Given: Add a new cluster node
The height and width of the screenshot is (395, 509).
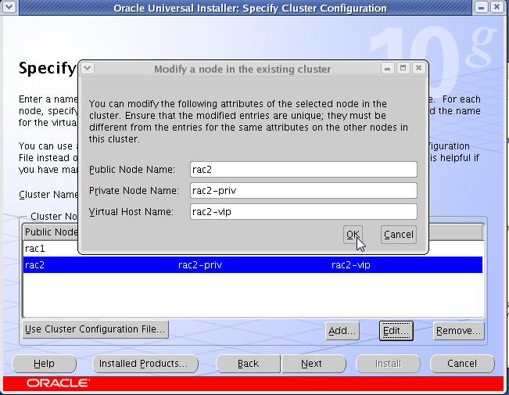Looking at the screenshot, I should tap(342, 331).
